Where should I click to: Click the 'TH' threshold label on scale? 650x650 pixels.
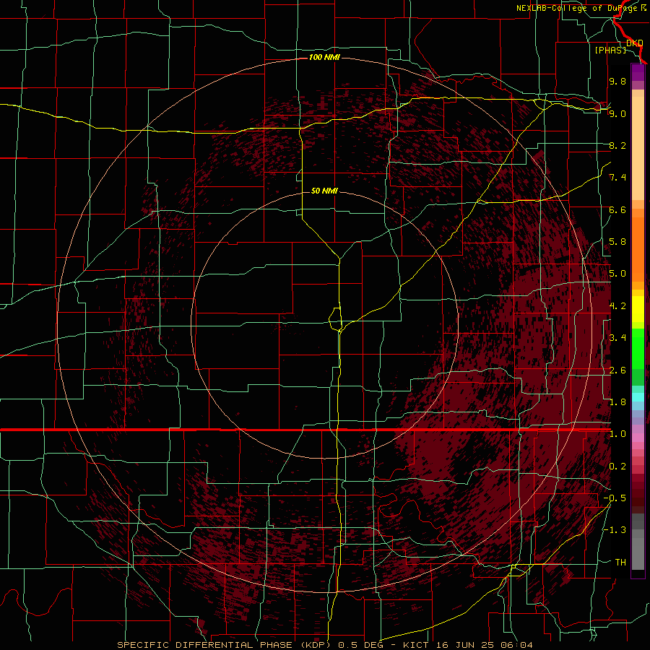coord(620,563)
